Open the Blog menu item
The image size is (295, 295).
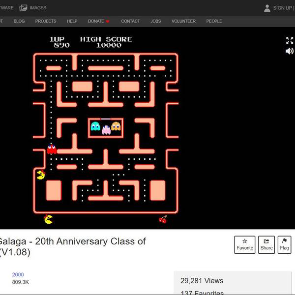tap(19, 21)
